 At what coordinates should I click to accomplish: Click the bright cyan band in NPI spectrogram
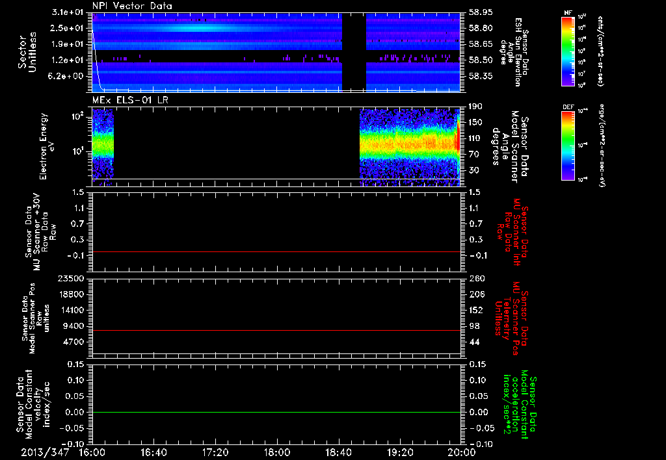[200, 29]
